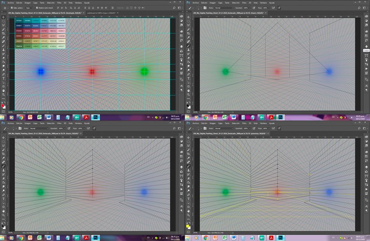Open the Flujo slider arrow in top-right window

[269, 8]
